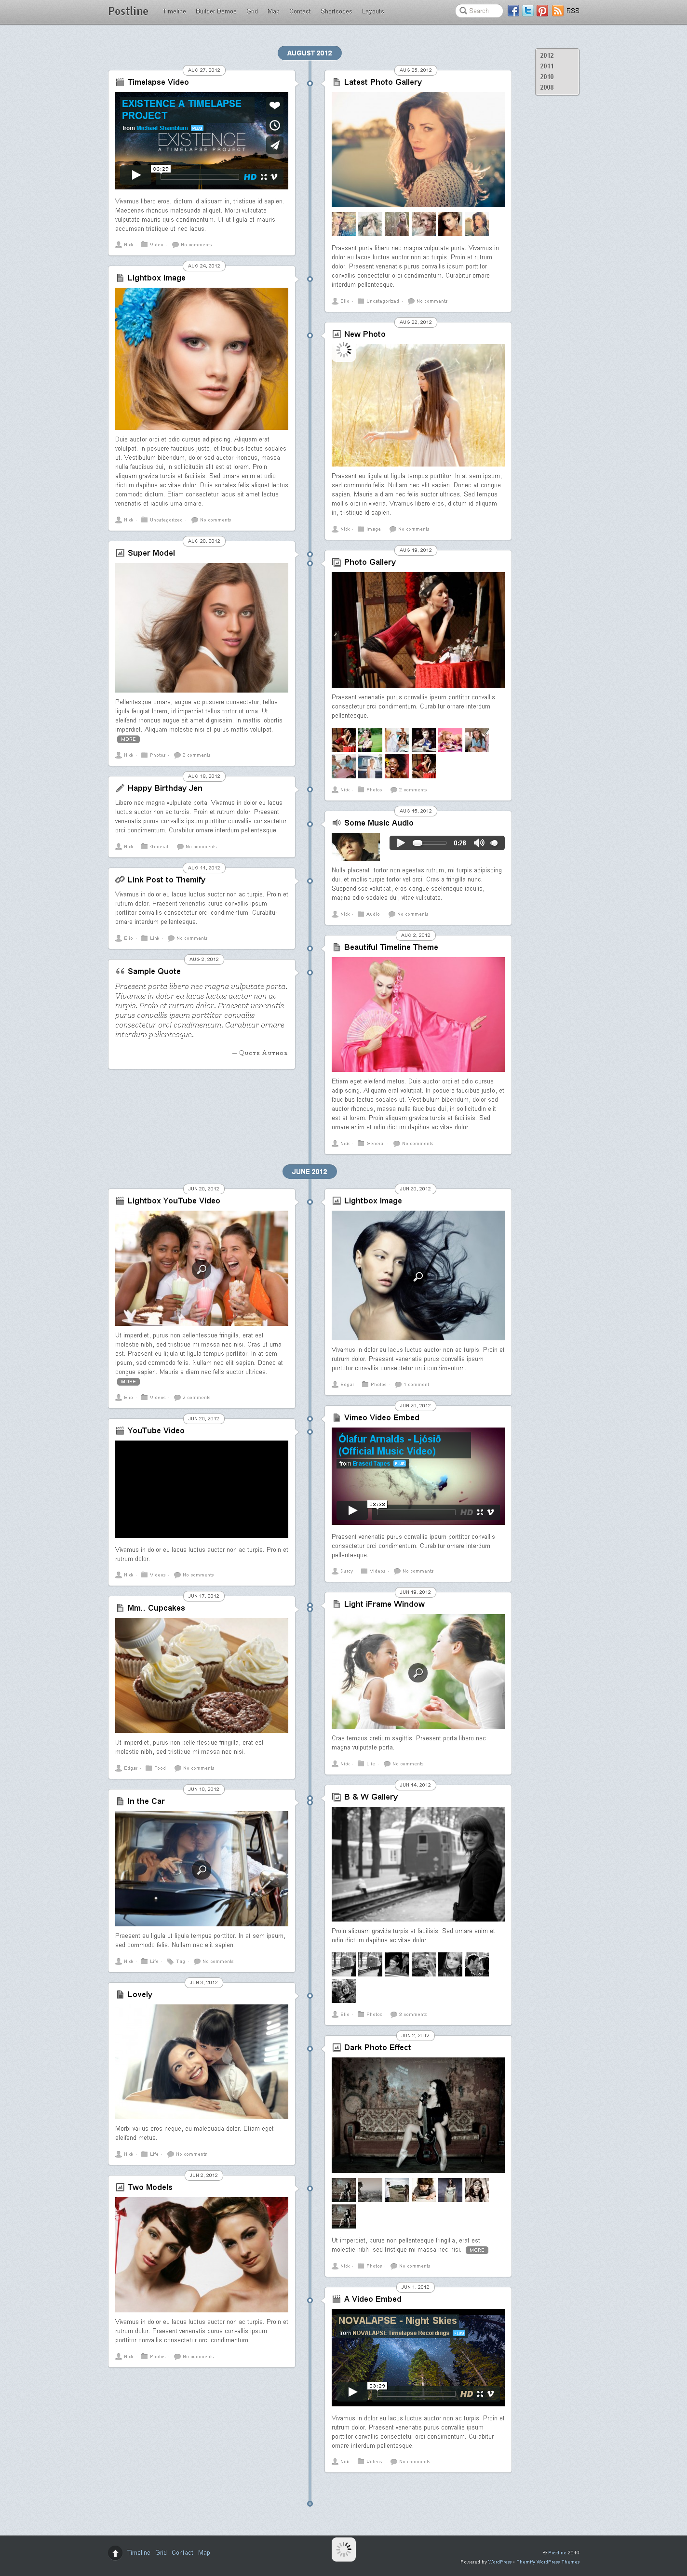Open the Super Model post image
Screen dimensions: 687x2576
201,628
